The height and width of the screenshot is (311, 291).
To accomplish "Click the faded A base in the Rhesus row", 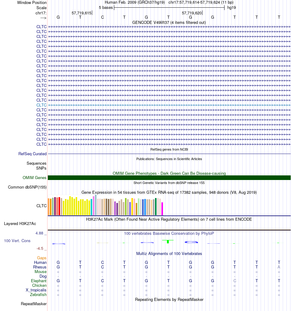I will click(x=279, y=267).
